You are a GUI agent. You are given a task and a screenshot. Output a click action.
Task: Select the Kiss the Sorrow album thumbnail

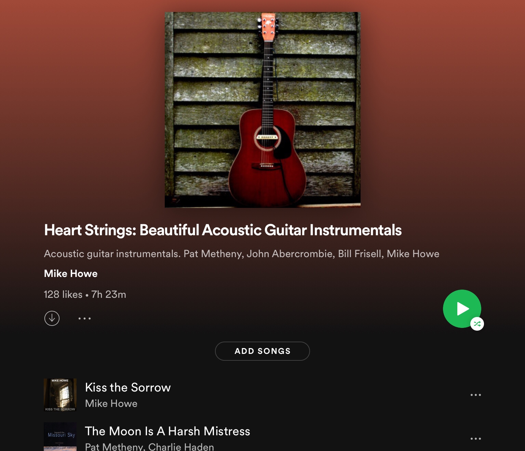click(x=60, y=395)
